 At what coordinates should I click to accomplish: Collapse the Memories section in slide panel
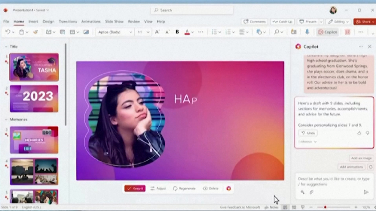(6, 119)
